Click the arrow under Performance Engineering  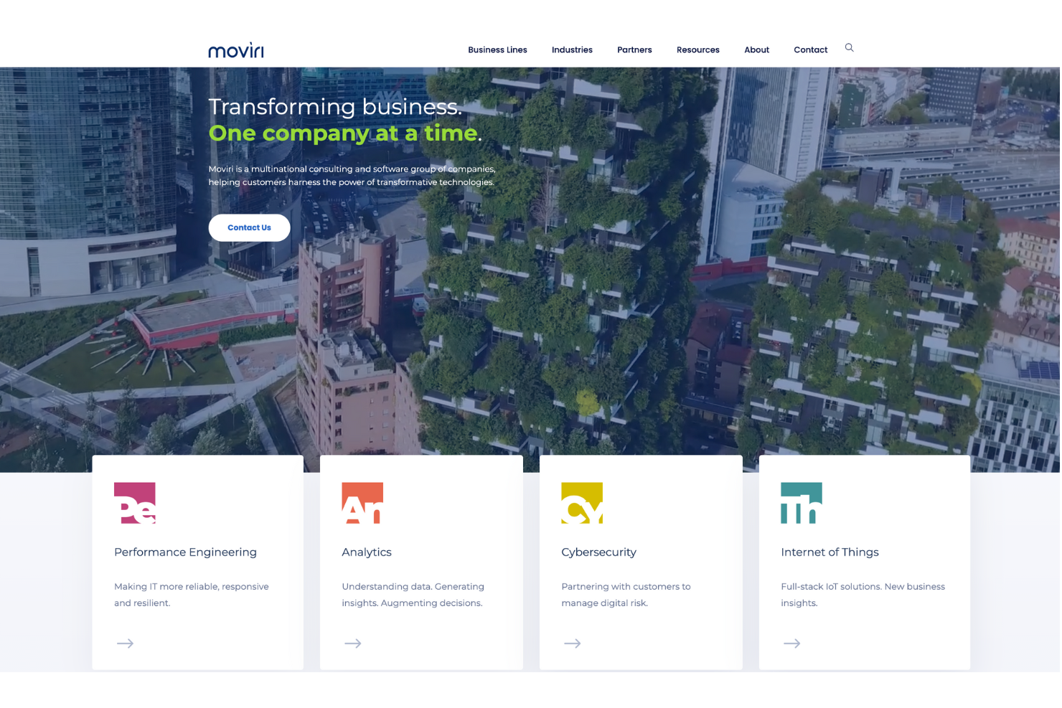(125, 643)
